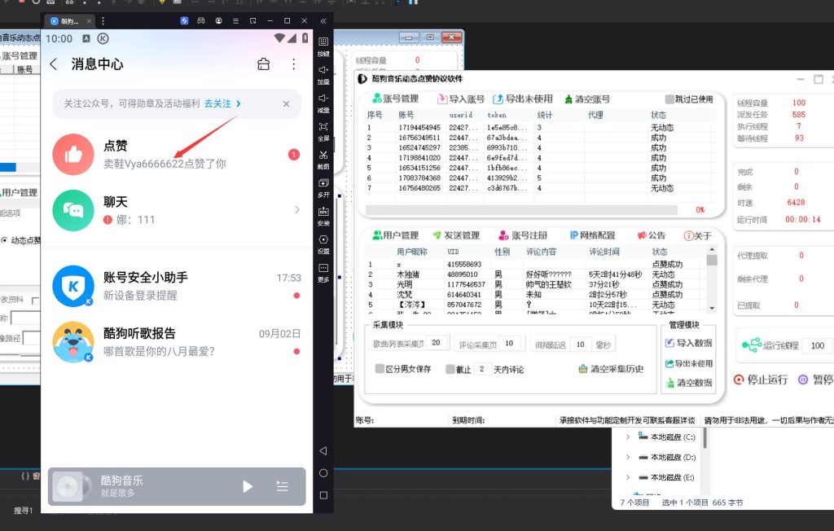Click the 全屏 fullscreen sidebar icon

point(323,129)
